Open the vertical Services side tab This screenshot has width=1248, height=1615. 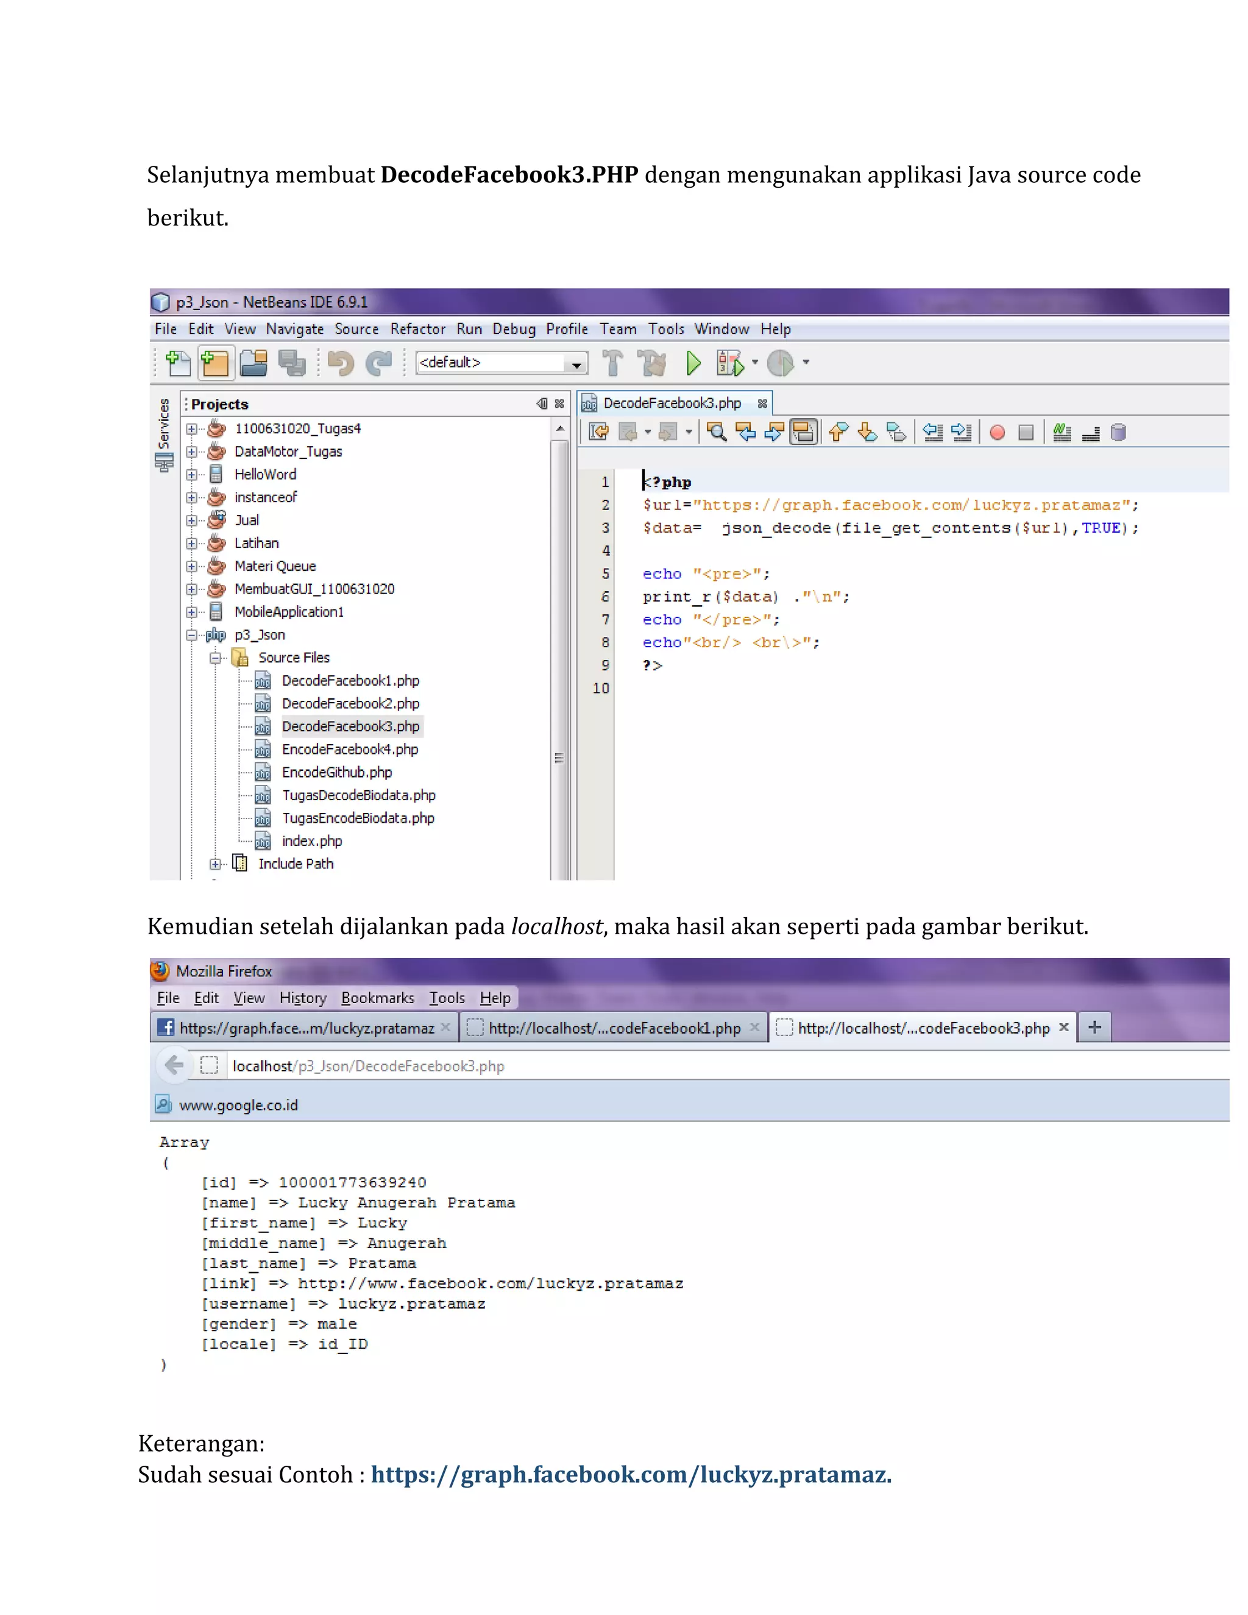pos(163,435)
